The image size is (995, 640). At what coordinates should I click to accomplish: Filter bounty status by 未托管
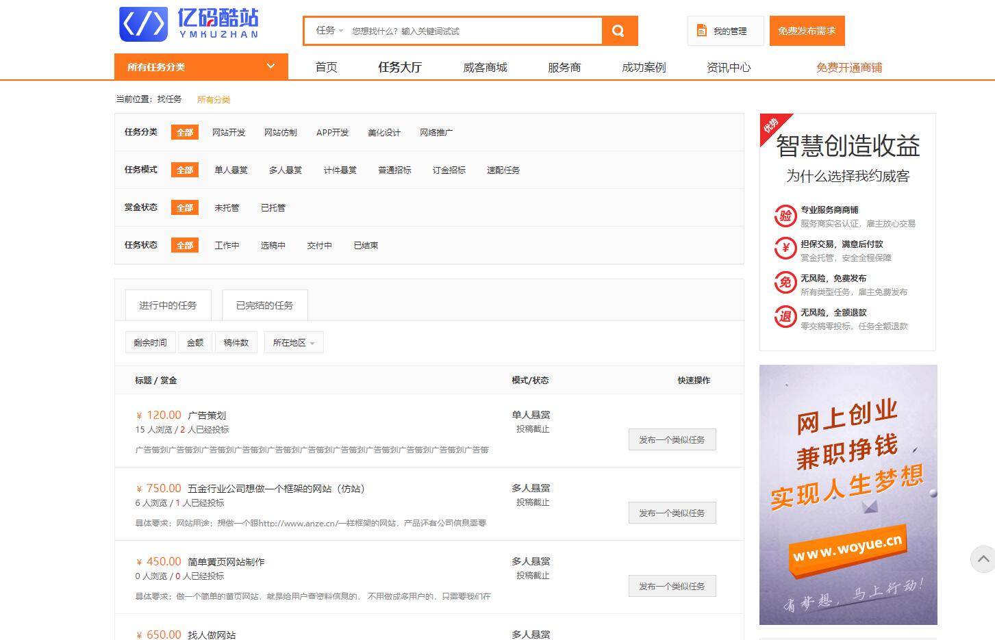coord(227,207)
